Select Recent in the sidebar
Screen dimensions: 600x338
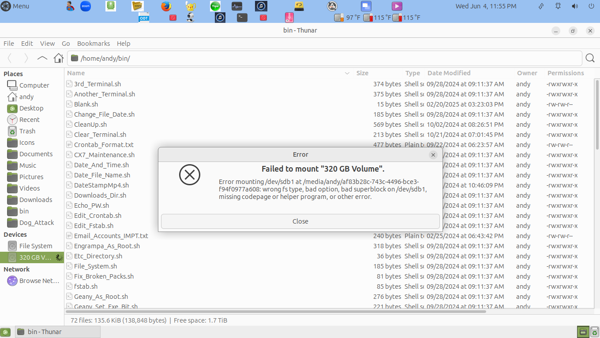click(29, 120)
